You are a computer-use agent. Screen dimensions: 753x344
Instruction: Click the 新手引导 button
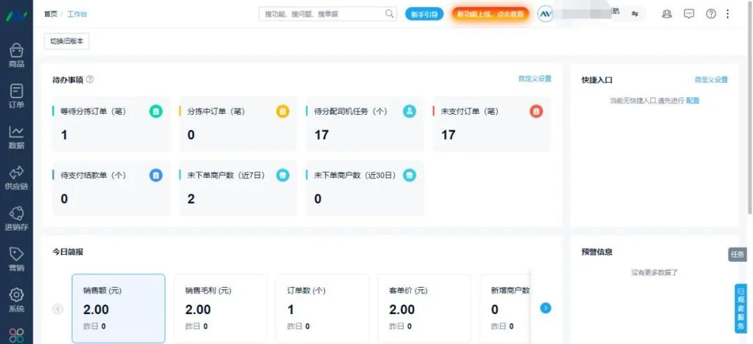pos(424,14)
